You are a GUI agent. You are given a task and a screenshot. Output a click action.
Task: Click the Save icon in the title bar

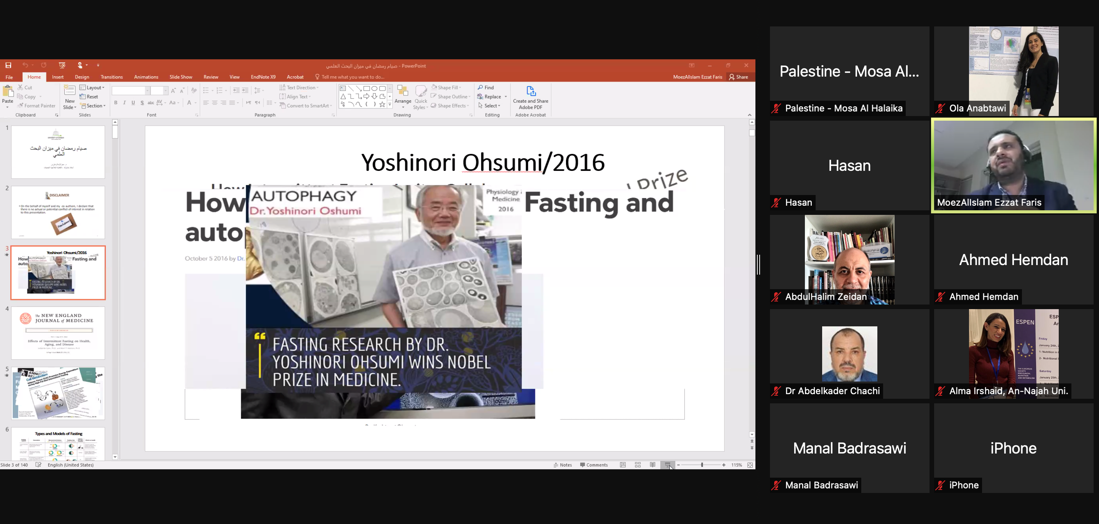pyautogui.click(x=8, y=65)
